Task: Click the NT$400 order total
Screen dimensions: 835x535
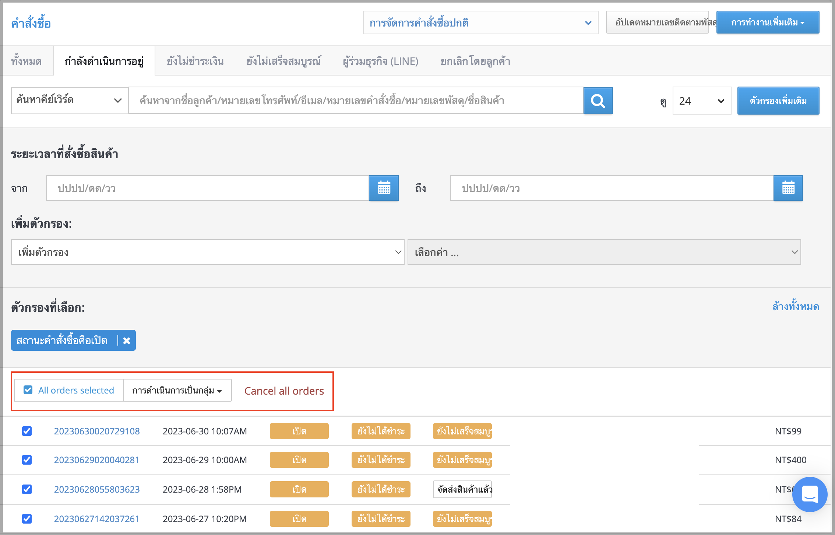Action: point(790,459)
